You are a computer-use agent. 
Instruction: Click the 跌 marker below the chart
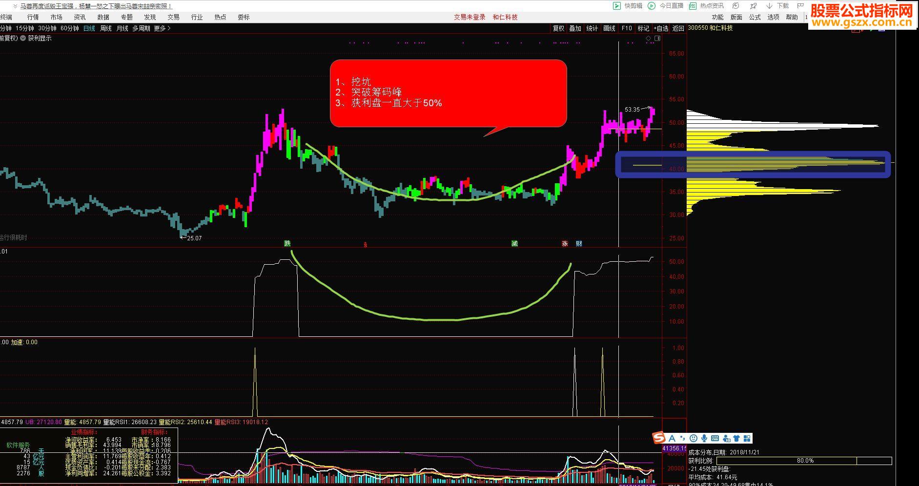pos(287,243)
